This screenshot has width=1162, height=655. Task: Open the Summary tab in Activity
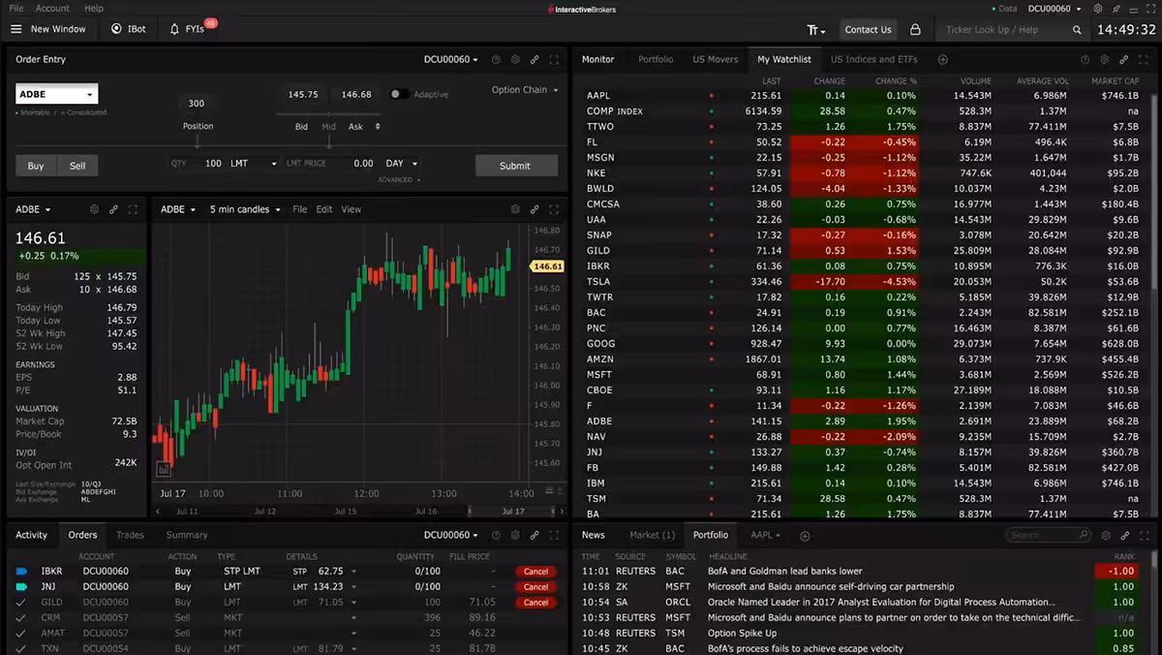tap(187, 535)
